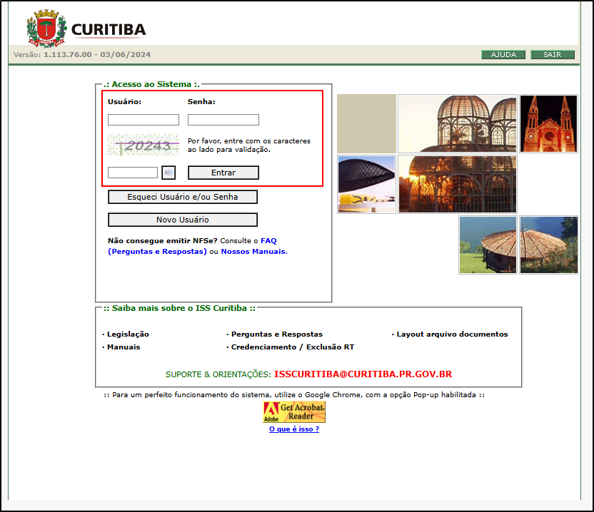Open Perguntas e Respostas in Saiba mais
The image size is (594, 512).
[x=277, y=334]
